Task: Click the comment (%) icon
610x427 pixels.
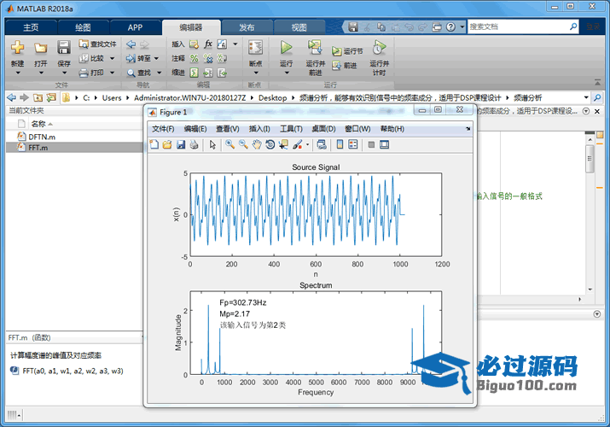Action: tap(195, 58)
